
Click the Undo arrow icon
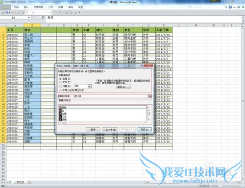(7, 13)
